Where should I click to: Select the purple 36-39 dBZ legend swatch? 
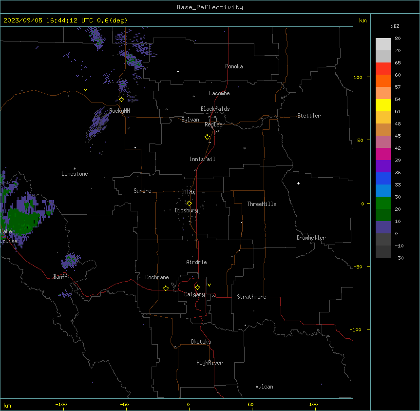(383, 166)
